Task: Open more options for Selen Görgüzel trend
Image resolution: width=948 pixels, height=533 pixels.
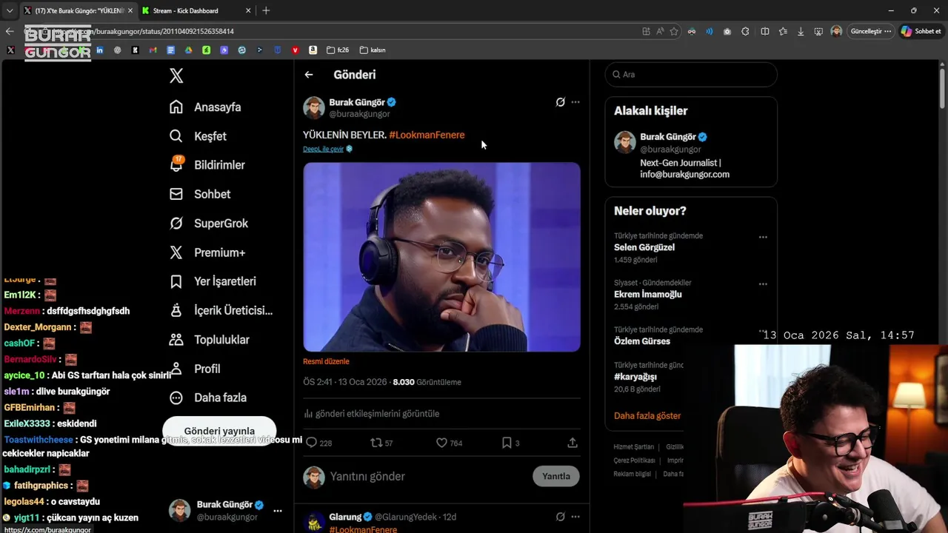Action: [763, 238]
